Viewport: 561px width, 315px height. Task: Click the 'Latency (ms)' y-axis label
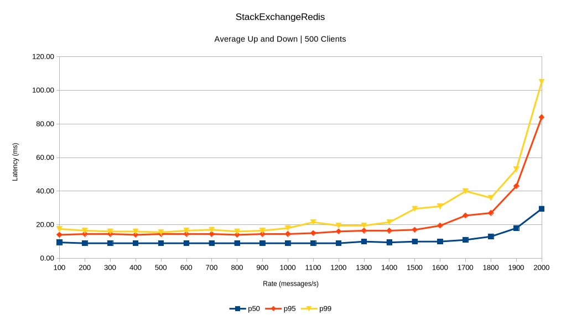point(15,162)
